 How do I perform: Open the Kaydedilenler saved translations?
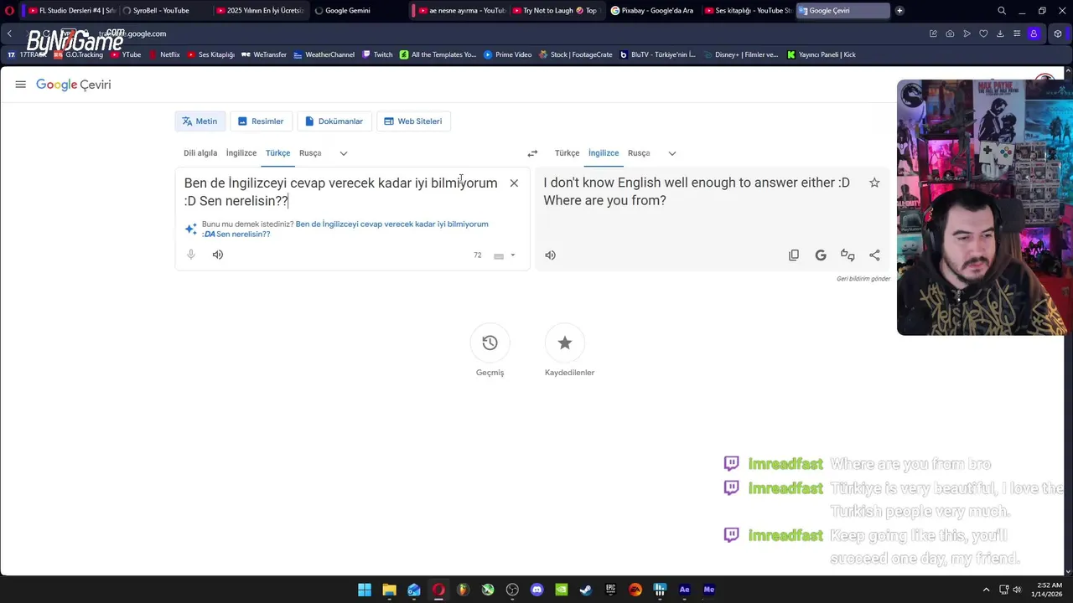pos(565,343)
